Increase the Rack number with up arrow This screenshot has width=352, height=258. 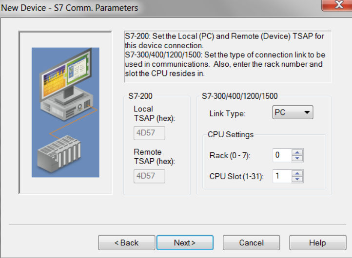click(x=297, y=152)
